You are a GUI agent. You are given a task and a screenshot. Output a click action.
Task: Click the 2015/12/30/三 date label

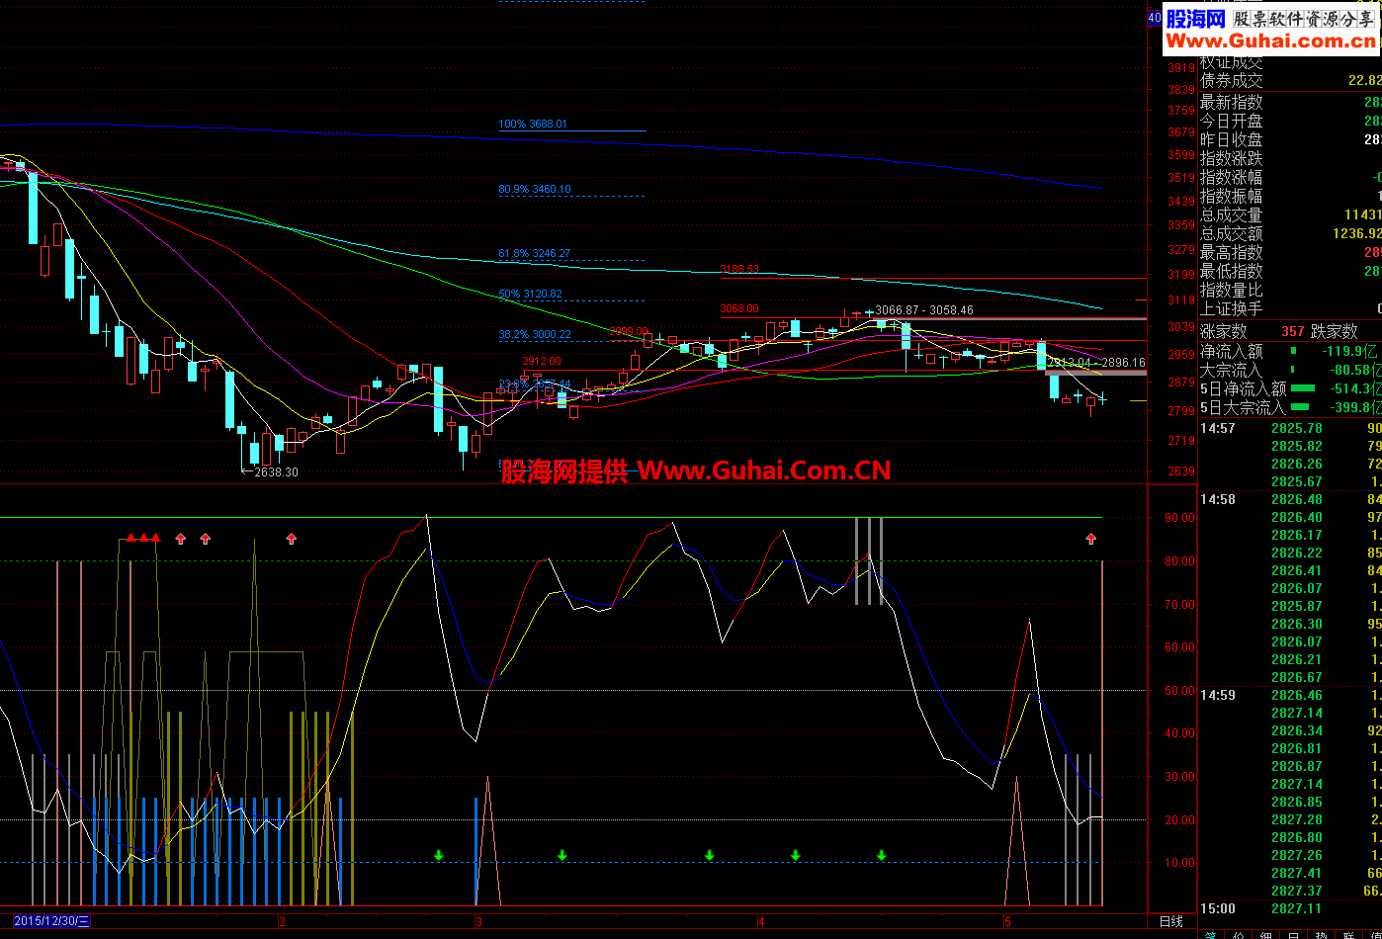(53, 921)
